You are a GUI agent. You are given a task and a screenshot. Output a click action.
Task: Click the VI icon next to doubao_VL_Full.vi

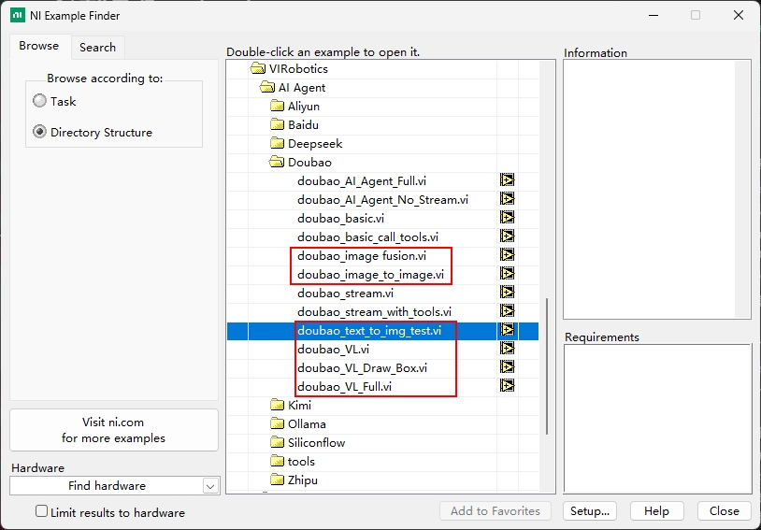click(508, 386)
